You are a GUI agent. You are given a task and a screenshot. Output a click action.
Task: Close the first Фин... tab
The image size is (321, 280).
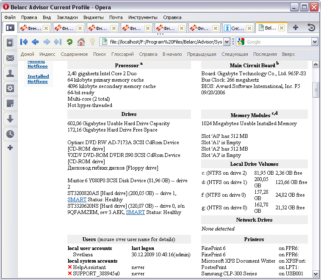pos(46,28)
